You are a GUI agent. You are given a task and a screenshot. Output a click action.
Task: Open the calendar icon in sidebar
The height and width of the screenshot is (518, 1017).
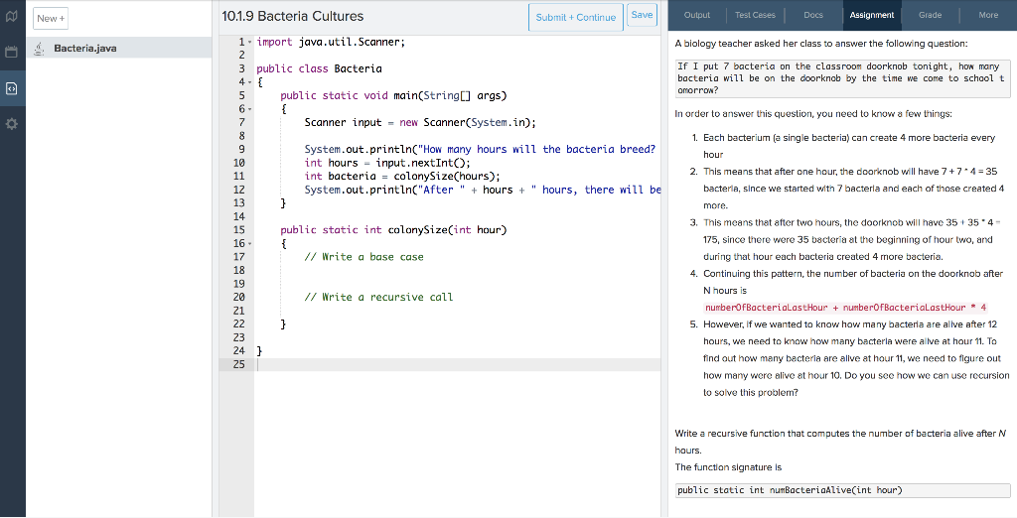[x=12, y=52]
